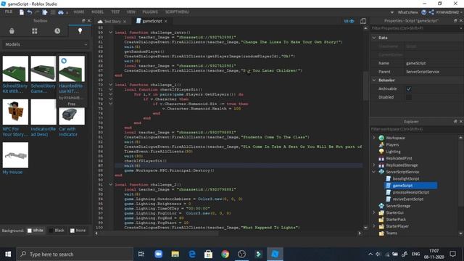464x261 pixels.
Task: Expand the ReplicatedStorage tree node
Action: [x=374, y=165]
